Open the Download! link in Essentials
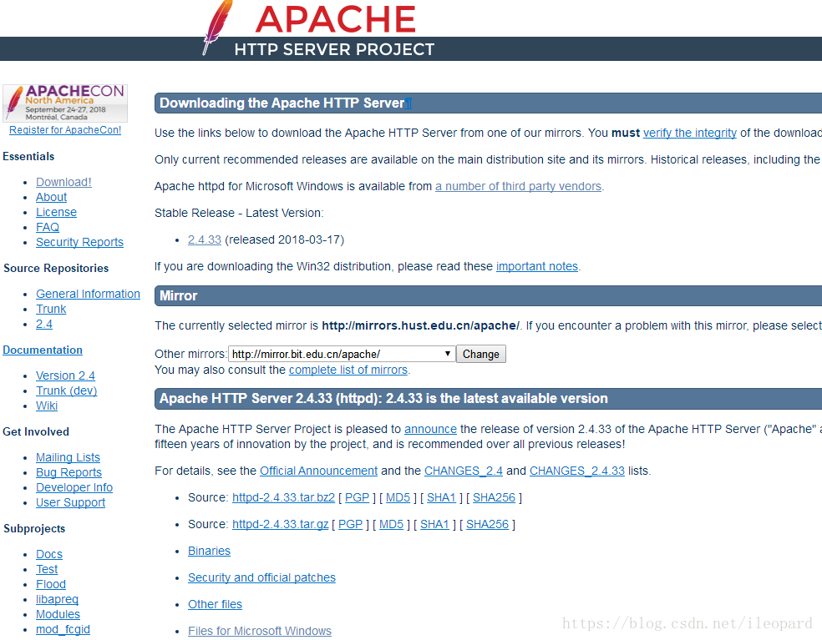822x640 pixels. point(63,182)
